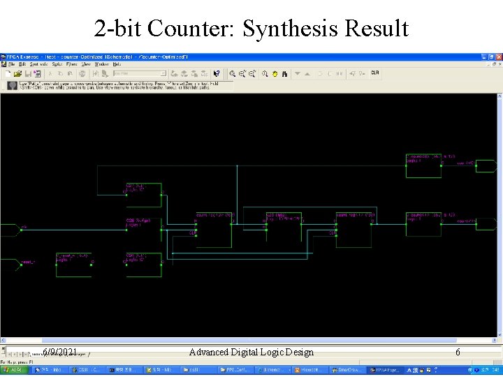Image resolution: width=503 pixels, height=377 pixels.
Task: Open the View menu
Action: coord(86,64)
